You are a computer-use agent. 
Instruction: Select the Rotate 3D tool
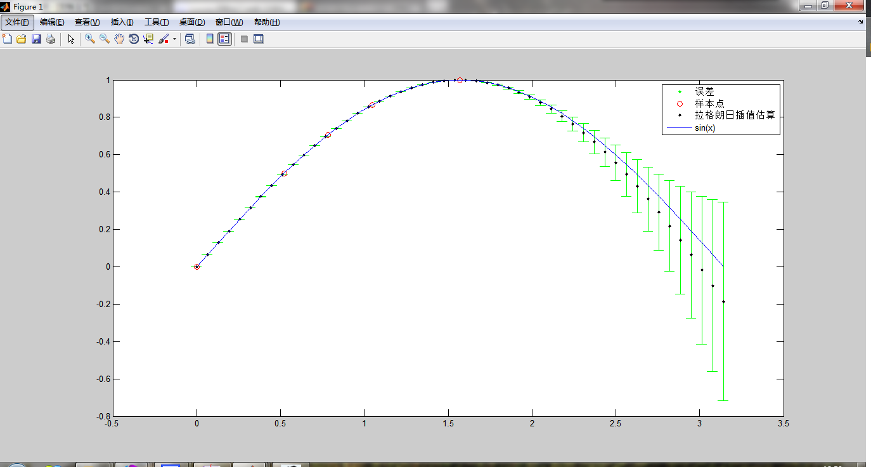[x=134, y=39]
